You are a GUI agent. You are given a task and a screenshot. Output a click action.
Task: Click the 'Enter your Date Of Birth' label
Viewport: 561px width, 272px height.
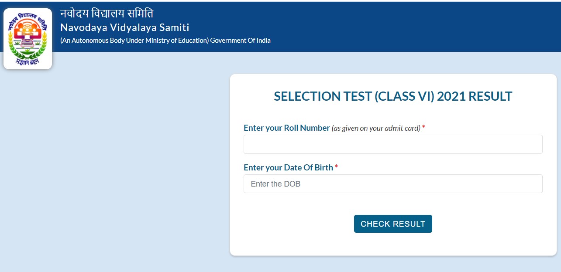[x=288, y=167]
